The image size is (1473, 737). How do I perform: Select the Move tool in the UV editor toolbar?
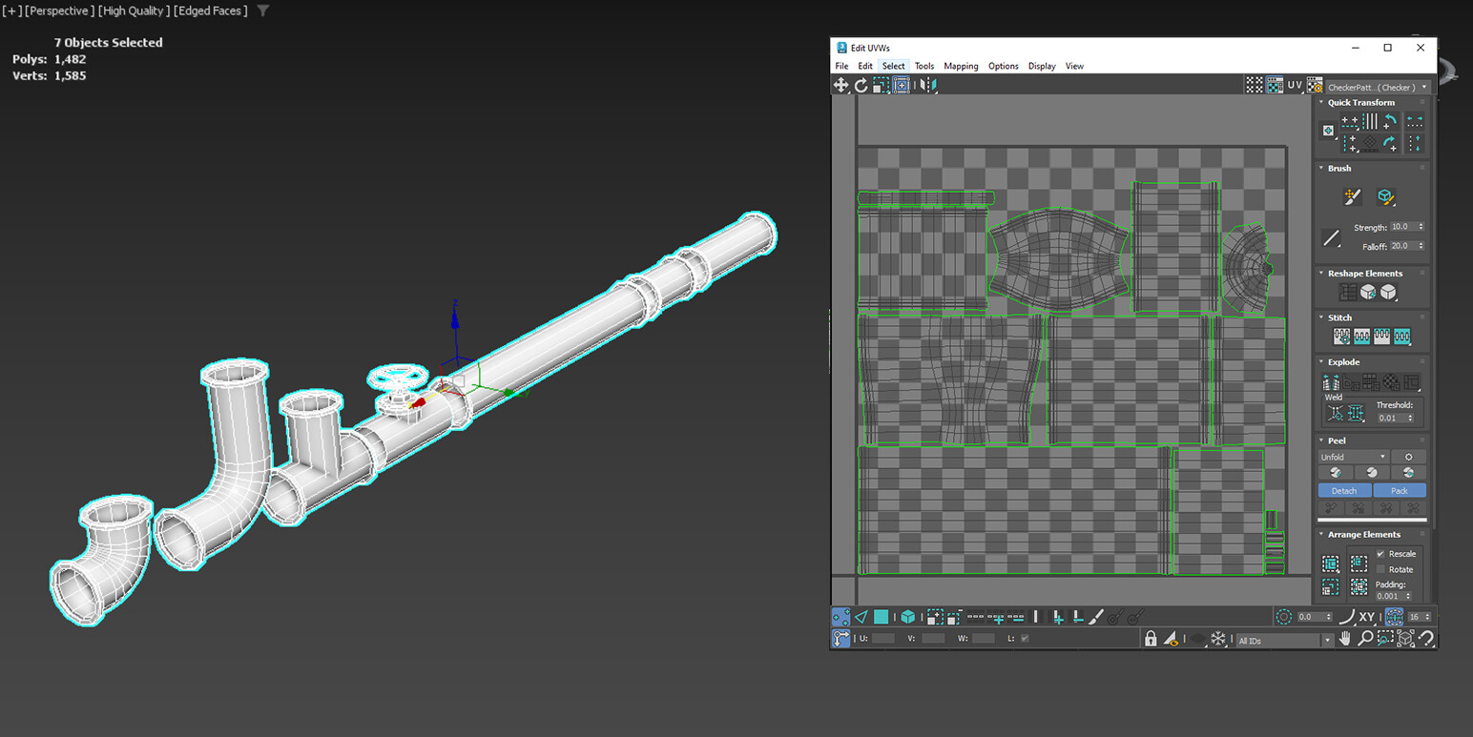click(840, 85)
